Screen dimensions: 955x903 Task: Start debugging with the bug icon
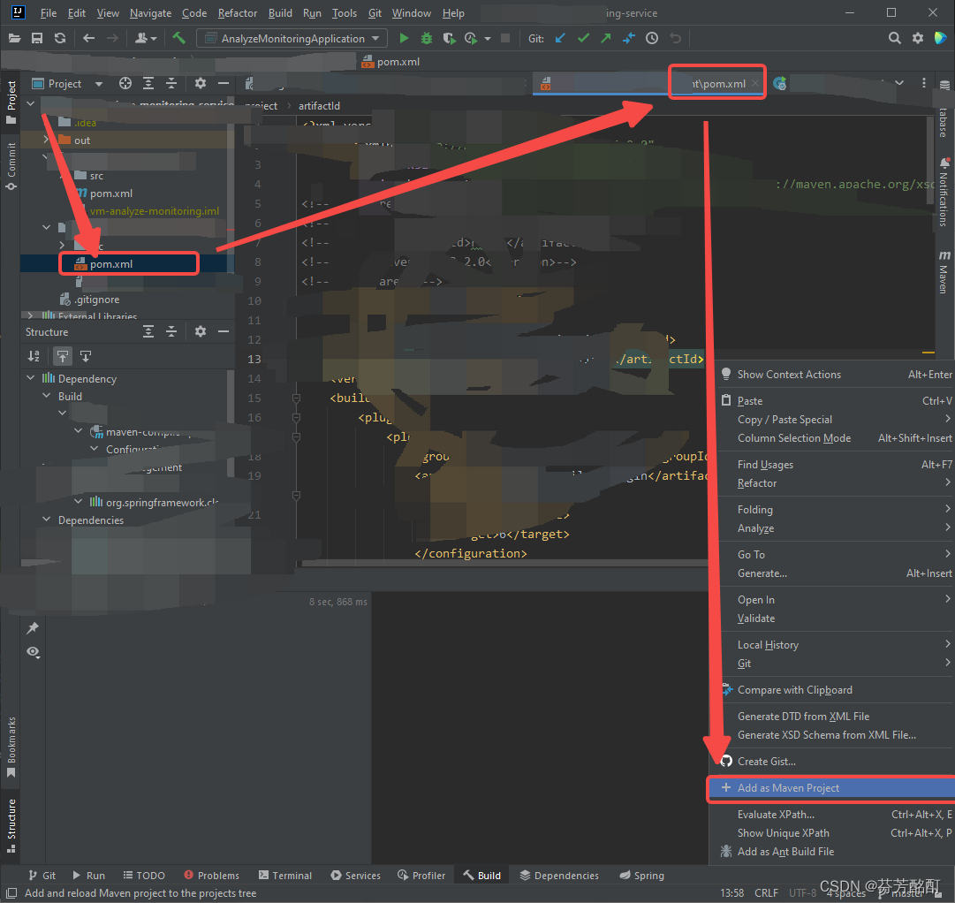coord(427,38)
